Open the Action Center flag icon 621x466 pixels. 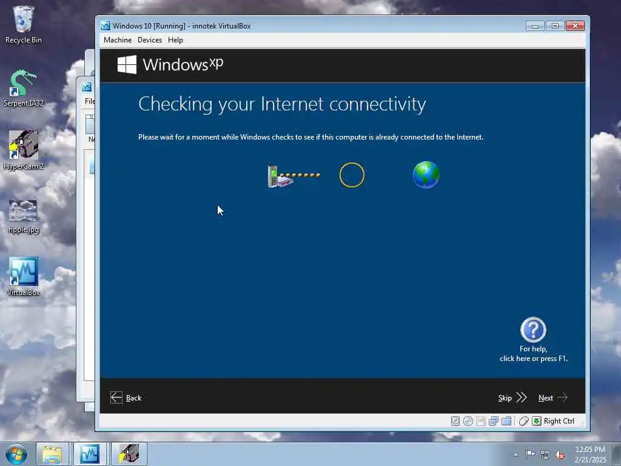(529, 454)
